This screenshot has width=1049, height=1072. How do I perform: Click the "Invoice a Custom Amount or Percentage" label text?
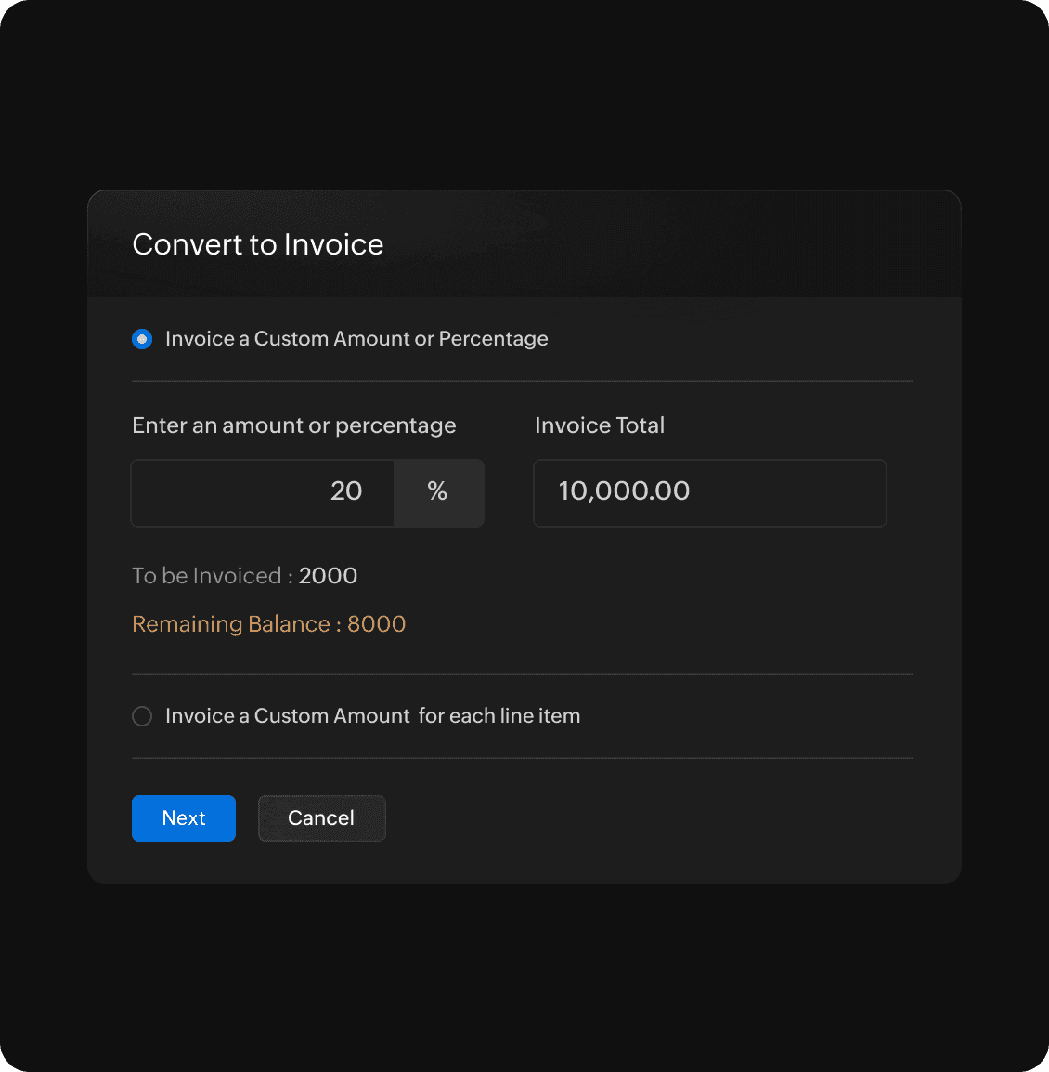356,339
